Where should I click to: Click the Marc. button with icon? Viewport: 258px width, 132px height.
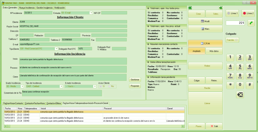[x=205, y=29]
